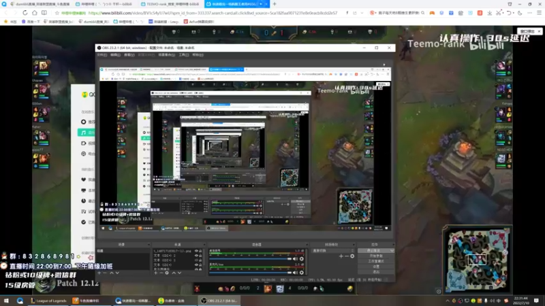Open OBS 设置 settings button
The width and height of the screenshot is (545, 306).
click(x=376, y=267)
